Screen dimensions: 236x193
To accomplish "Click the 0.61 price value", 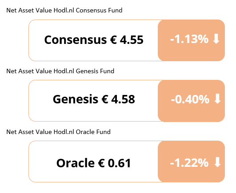I will (120, 163).
